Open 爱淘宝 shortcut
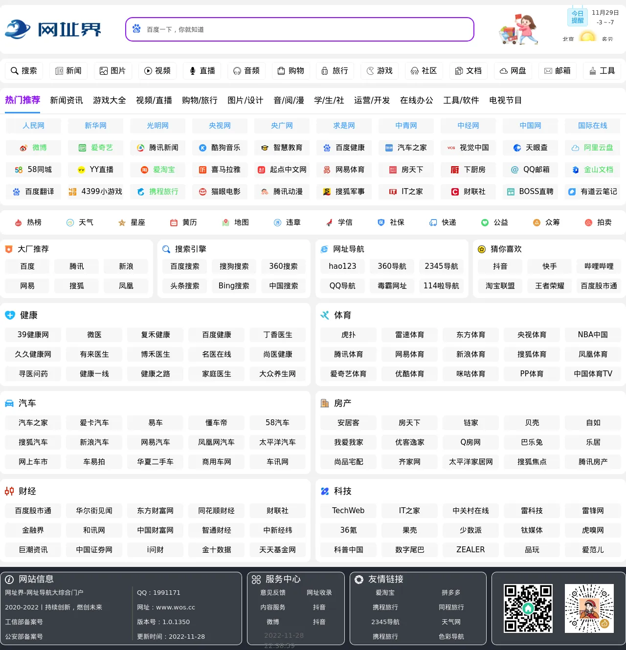This screenshot has width=626, height=650. [157, 170]
